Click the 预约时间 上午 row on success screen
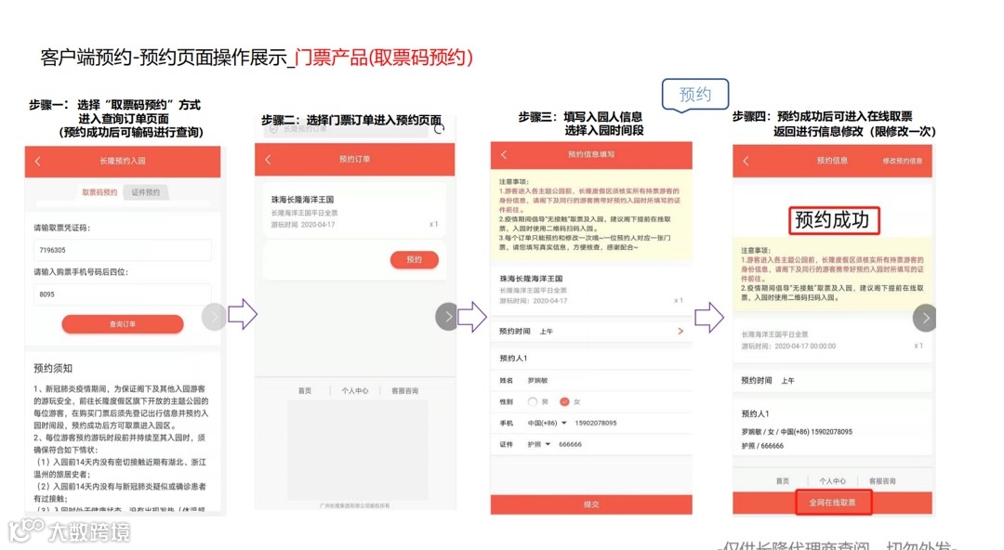Viewport: 1004px width, 550px height. coord(832,380)
